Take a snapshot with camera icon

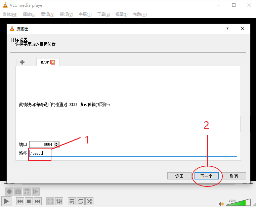[18, 192]
